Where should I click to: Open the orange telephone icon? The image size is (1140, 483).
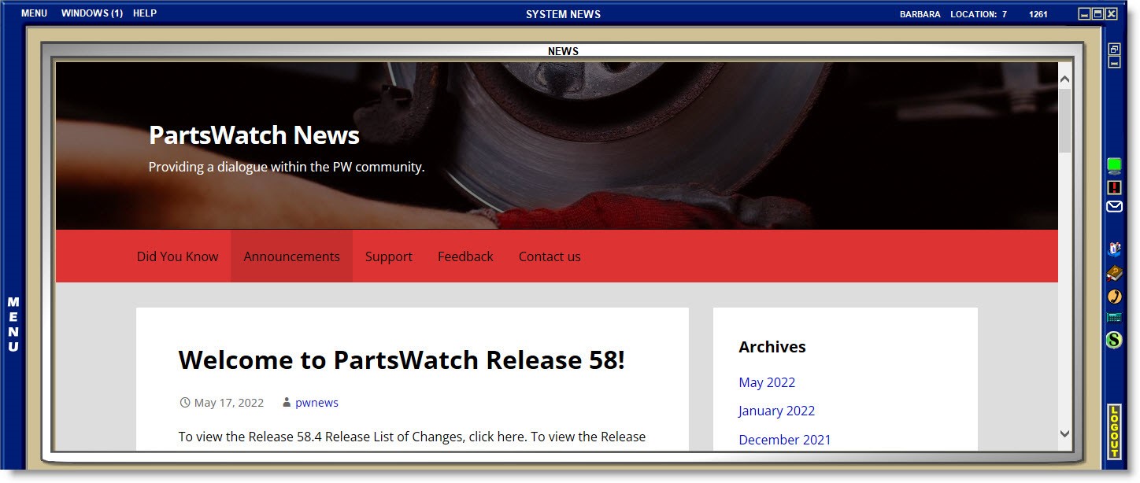(x=1114, y=297)
